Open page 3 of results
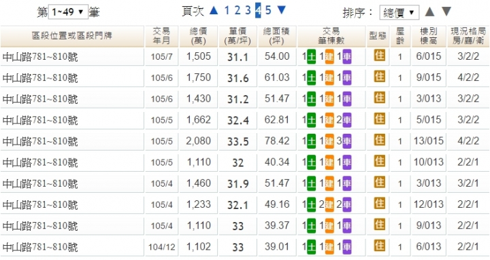 tap(248, 10)
